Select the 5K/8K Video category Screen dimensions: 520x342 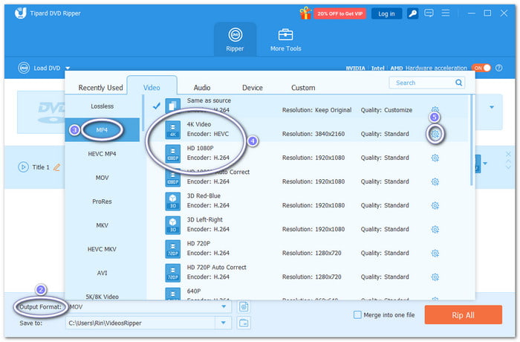pyautogui.click(x=103, y=295)
